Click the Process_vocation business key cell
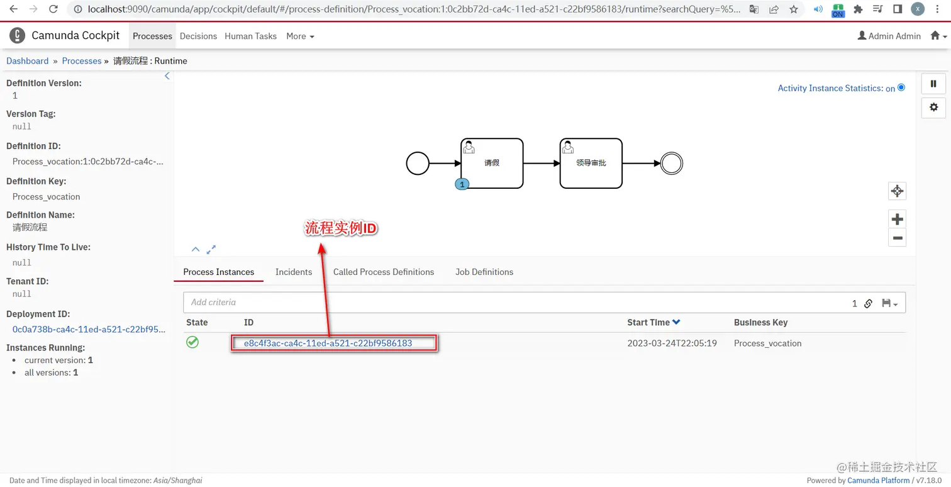 click(767, 343)
